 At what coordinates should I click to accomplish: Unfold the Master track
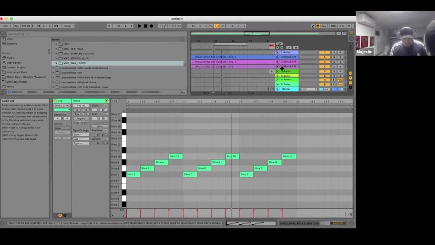coord(278,89)
